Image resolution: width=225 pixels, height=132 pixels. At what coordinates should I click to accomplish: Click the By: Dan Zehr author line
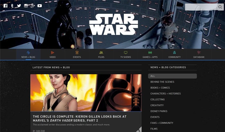tap(39, 131)
